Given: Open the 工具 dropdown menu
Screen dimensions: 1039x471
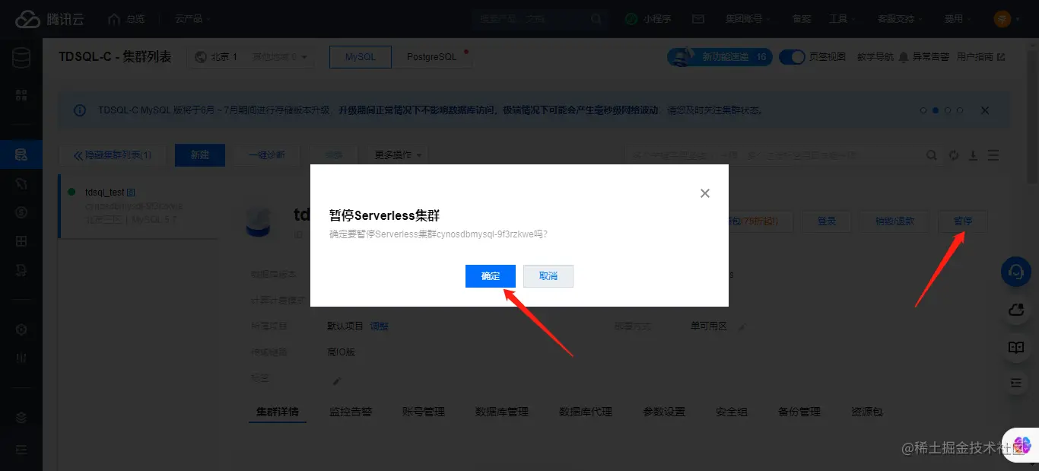Looking at the screenshot, I should point(841,19).
